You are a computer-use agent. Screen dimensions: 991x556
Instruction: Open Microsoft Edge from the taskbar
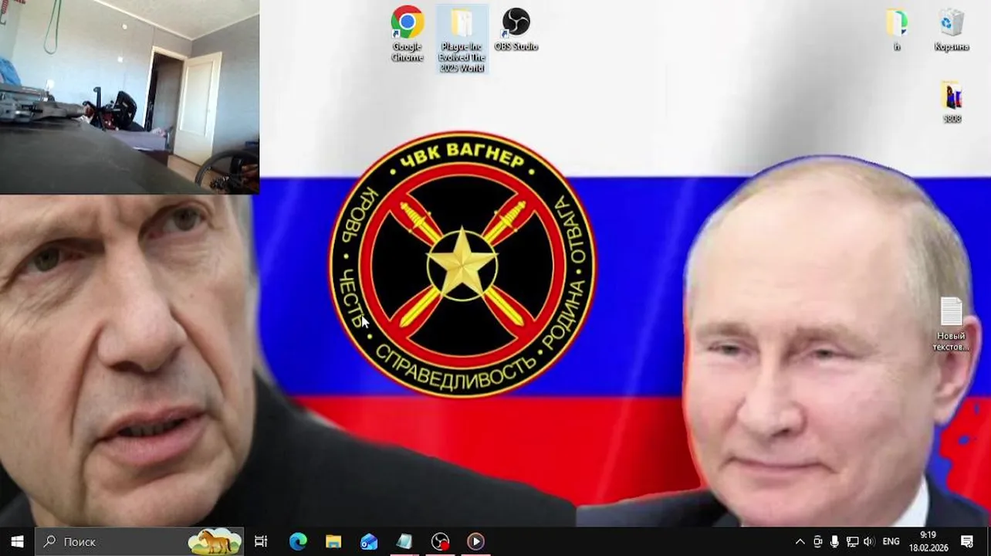click(298, 541)
